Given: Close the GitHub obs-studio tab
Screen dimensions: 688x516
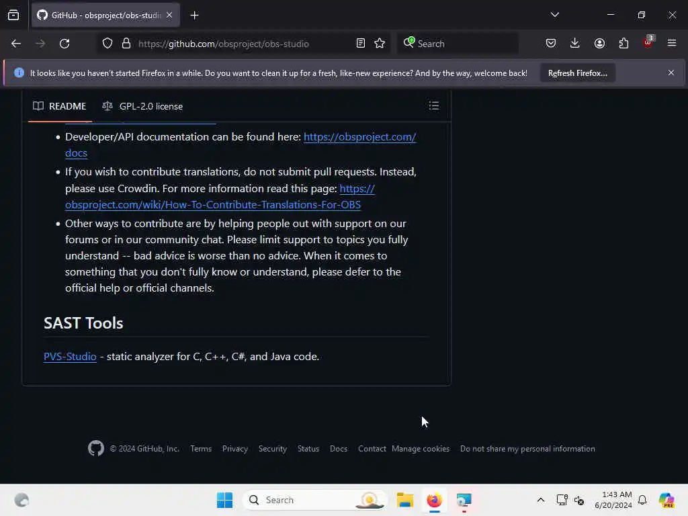Looking at the screenshot, I should (x=169, y=15).
